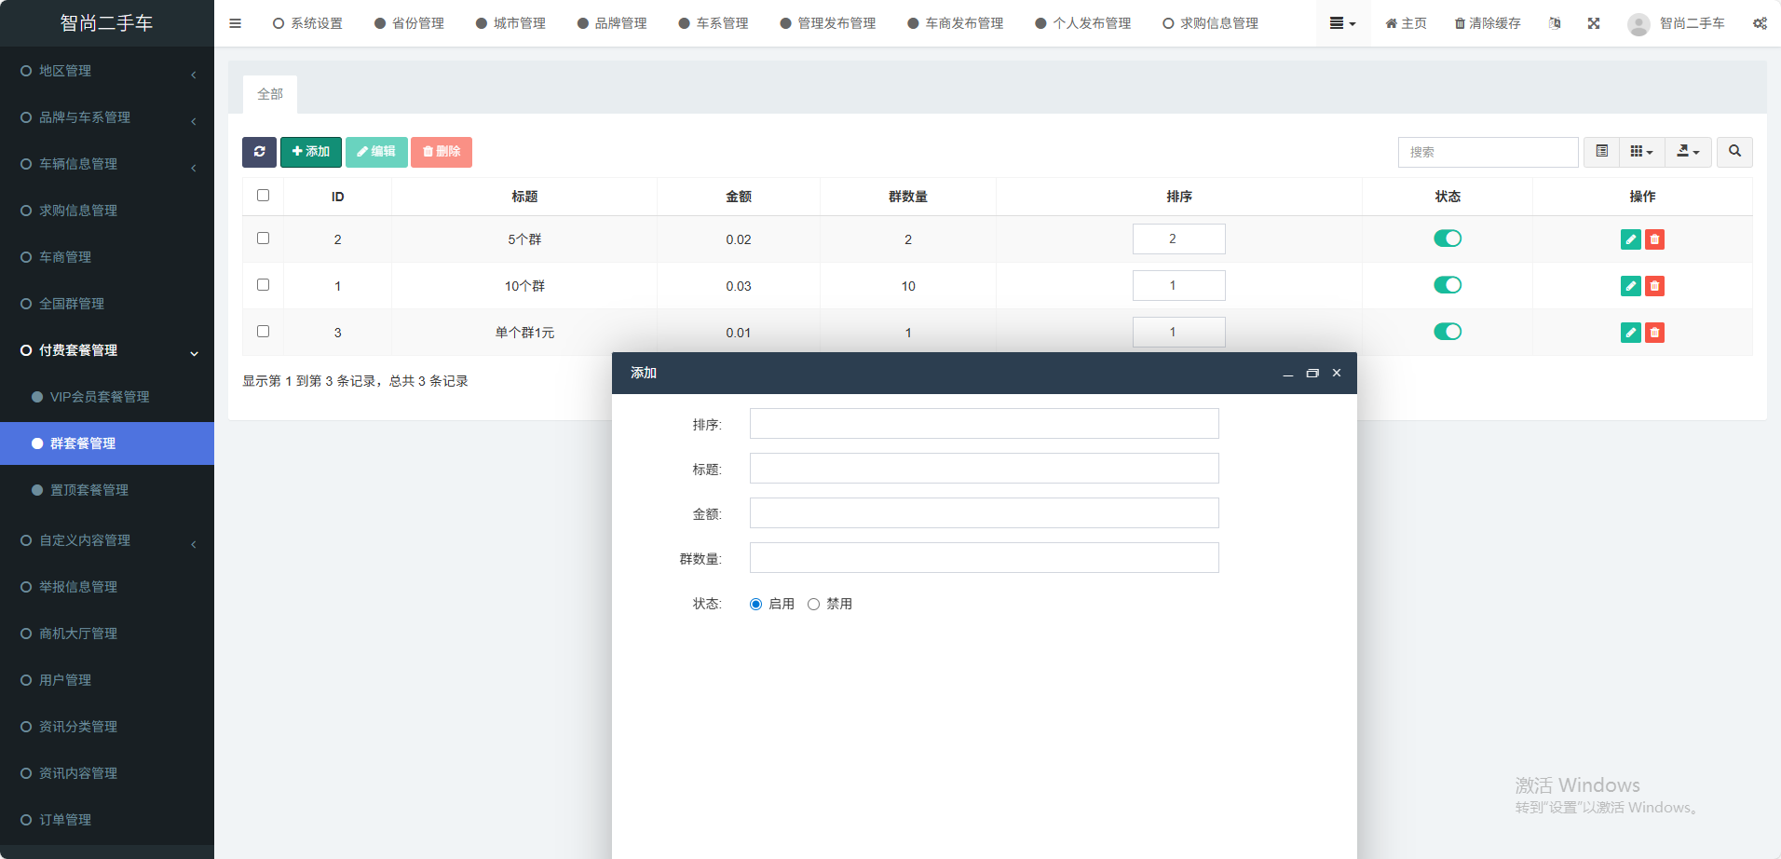Open the 品牌管理 top tab
This screenshot has width=1781, height=859.
pos(612,23)
